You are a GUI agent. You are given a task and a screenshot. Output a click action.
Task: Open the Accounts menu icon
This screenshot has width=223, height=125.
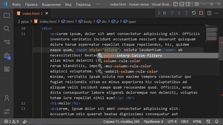click(7, 98)
